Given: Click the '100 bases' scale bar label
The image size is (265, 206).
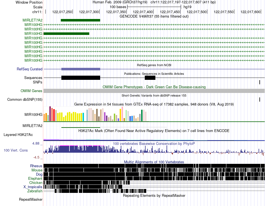Looking at the screenshot, I should pyautogui.click(x=118, y=7).
